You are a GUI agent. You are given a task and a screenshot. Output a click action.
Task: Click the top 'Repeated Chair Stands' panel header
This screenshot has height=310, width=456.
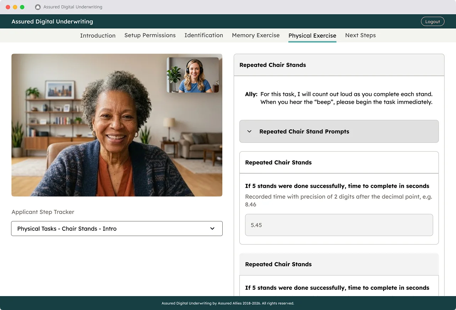click(x=339, y=65)
